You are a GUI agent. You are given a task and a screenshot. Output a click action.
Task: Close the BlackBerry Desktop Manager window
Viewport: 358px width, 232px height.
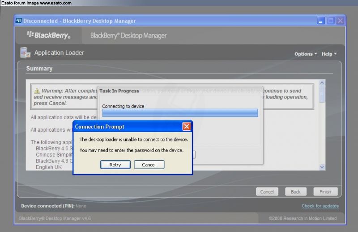pos(340,21)
